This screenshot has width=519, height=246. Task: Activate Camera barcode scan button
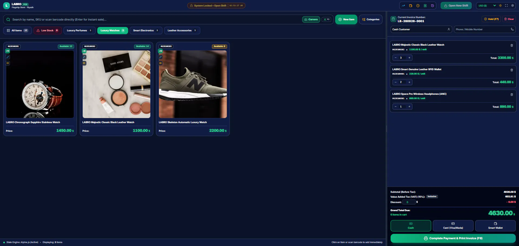pyautogui.click(x=311, y=19)
